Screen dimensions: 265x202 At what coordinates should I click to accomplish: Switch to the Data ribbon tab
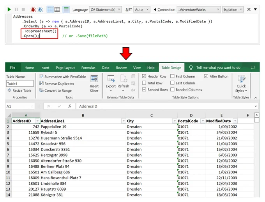(106, 68)
